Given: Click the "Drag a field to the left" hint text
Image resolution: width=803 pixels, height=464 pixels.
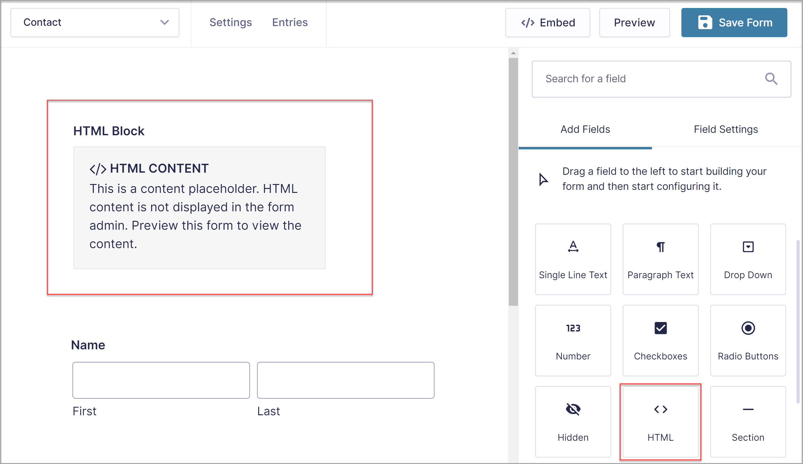Looking at the screenshot, I should 664,179.
